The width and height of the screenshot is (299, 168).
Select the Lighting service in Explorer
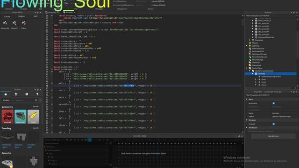pos(256,46)
